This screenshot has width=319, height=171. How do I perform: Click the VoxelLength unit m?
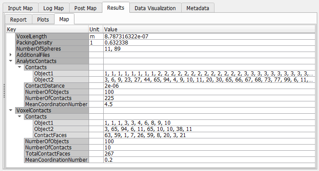click(92, 37)
